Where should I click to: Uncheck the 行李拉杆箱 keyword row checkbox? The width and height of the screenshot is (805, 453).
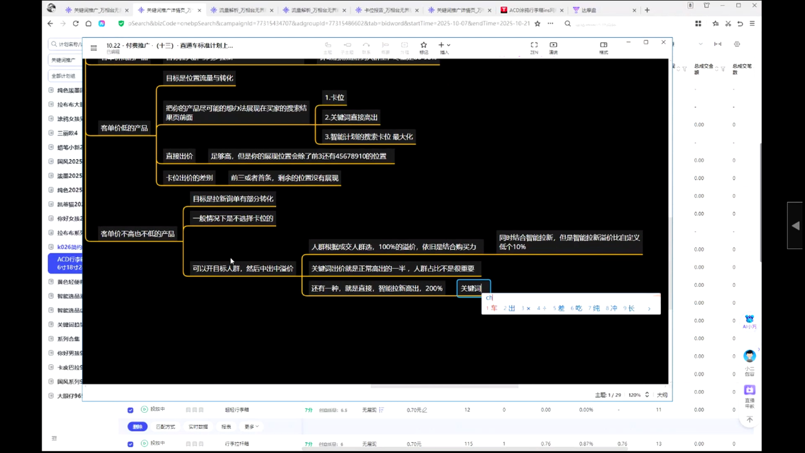coord(131,444)
